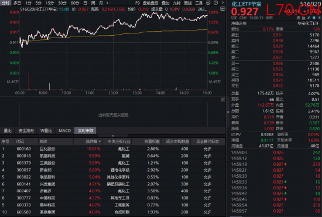Select the 60分 period tab
This screenshot has width=322, height=217.
75,3
